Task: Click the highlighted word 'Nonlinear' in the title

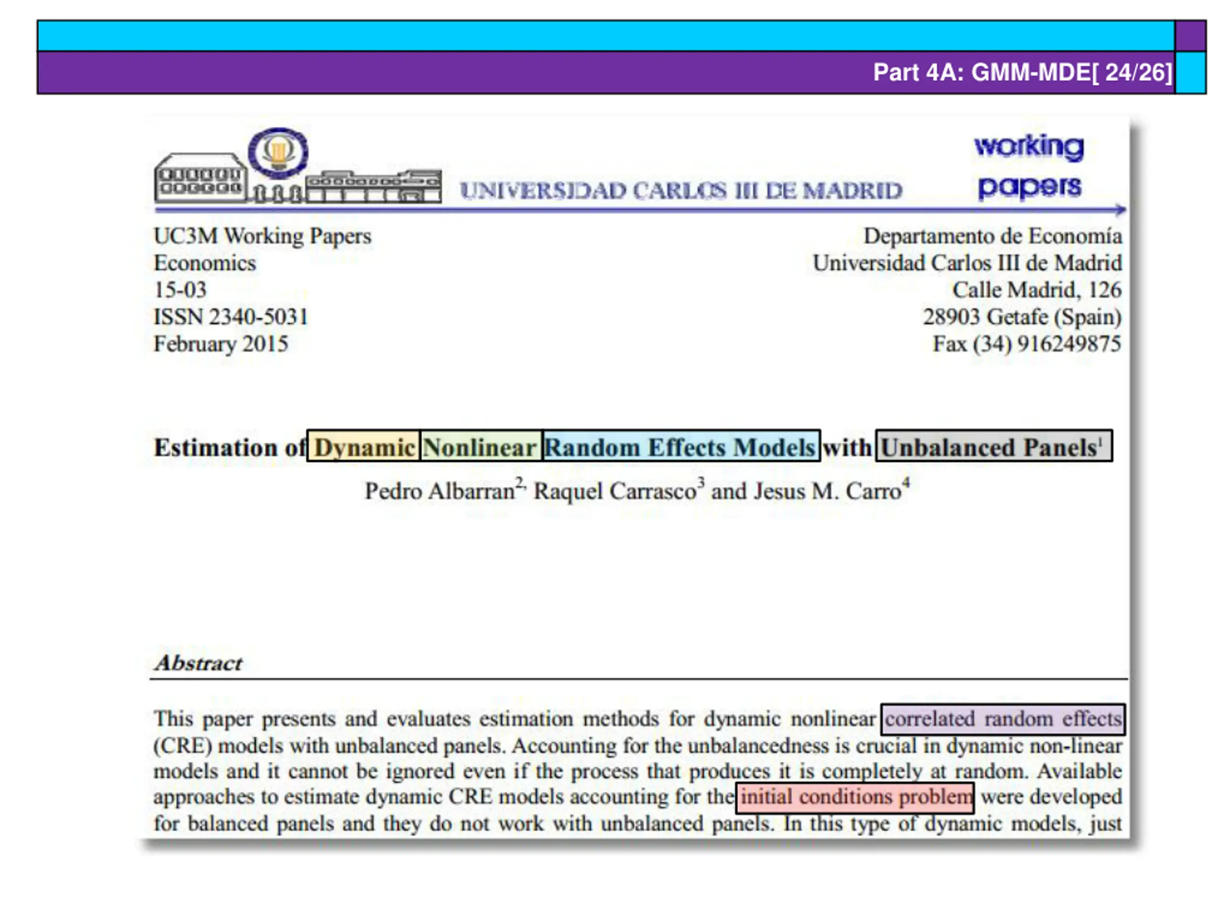Action: click(x=481, y=446)
